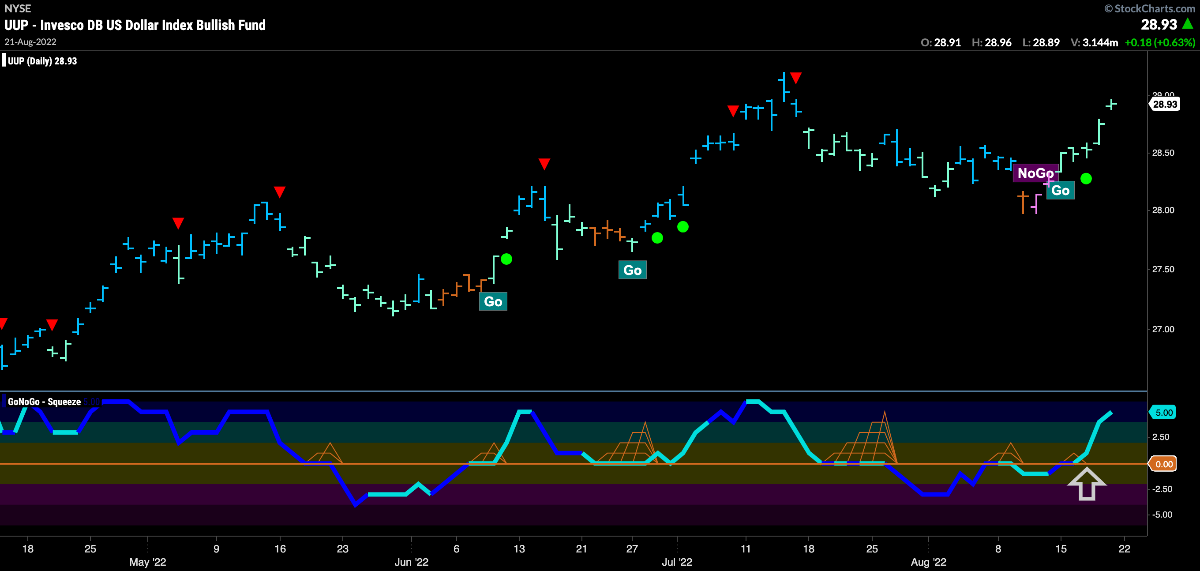Click the UUP (Daily) 28.93 legend

click(x=42, y=61)
